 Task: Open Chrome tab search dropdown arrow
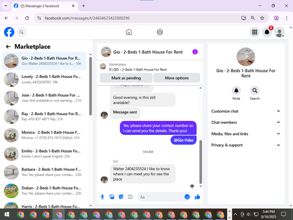(6, 6)
